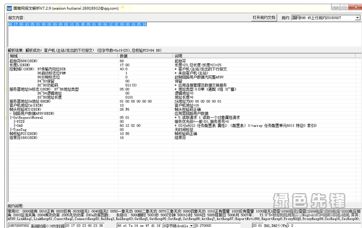The image size is (362, 228).
Task: Click the system time field showing 18670097802
Action: (x=19, y=226)
